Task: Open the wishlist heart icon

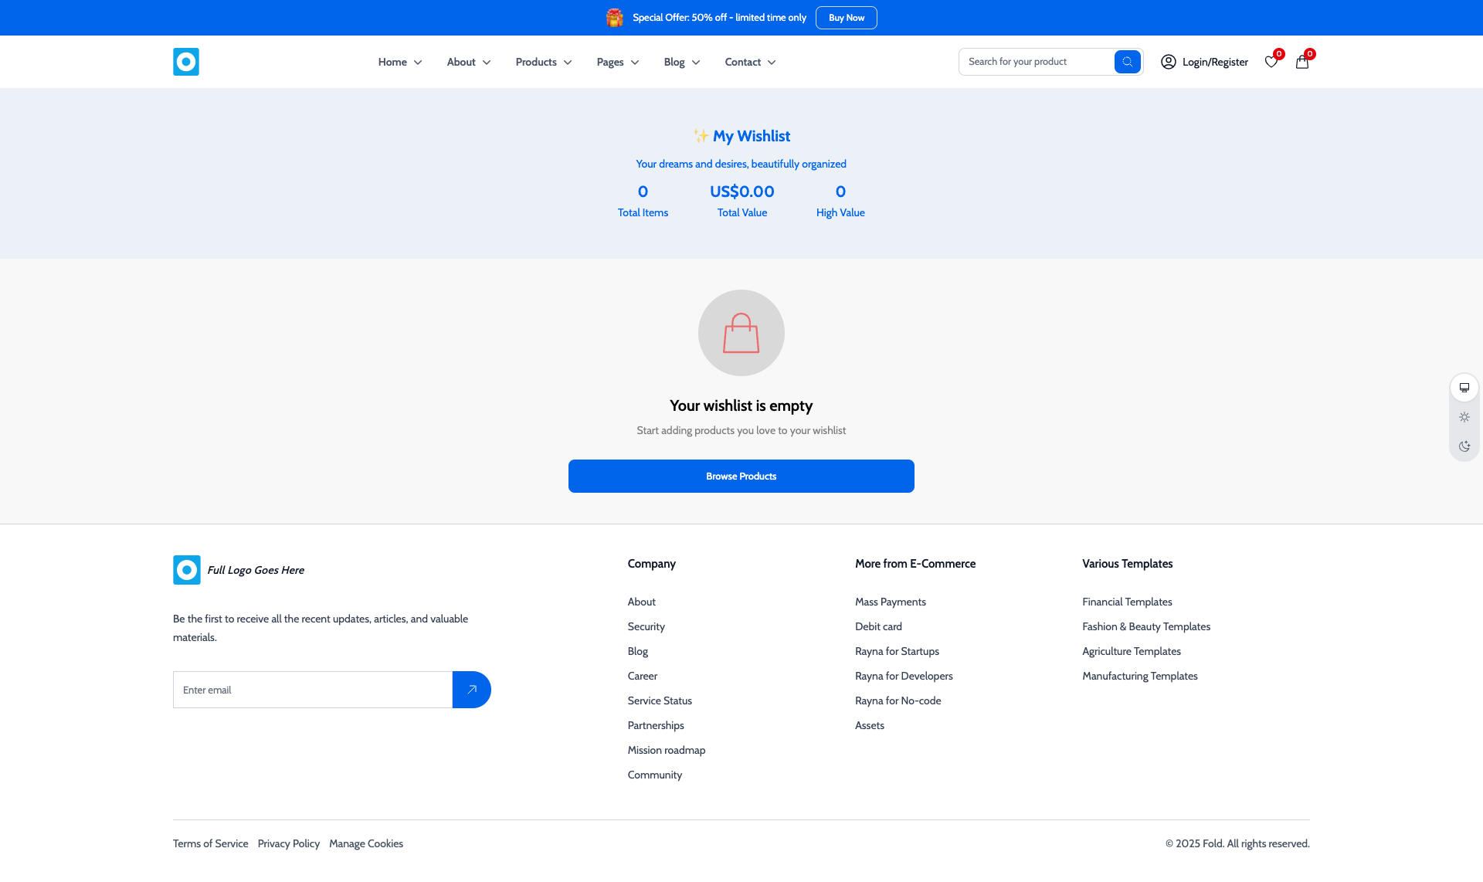Action: 1271,62
